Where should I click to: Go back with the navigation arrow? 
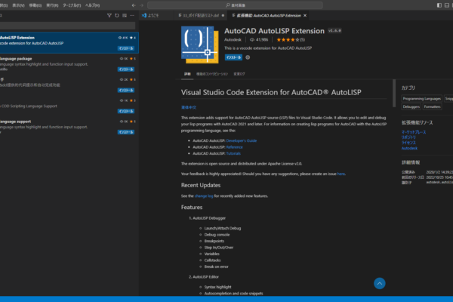[x=134, y=5]
